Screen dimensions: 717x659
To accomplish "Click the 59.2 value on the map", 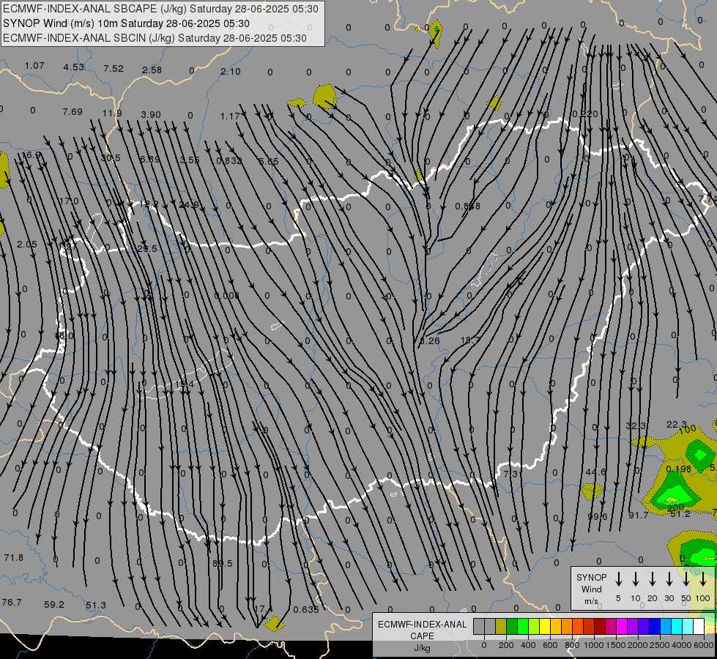I will coord(54,605).
